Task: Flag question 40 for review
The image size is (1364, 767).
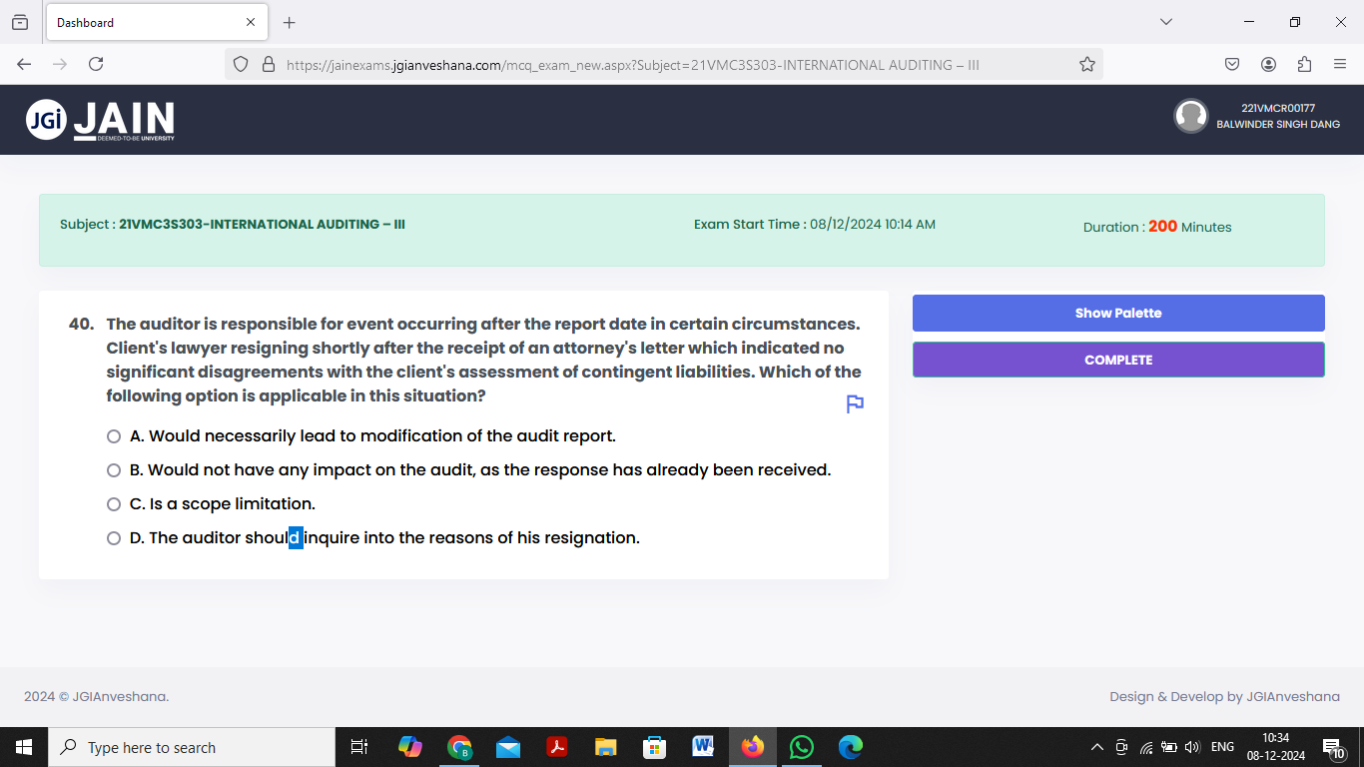Action: pos(854,403)
